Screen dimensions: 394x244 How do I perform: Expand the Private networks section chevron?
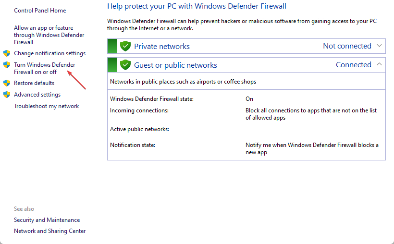coord(379,46)
